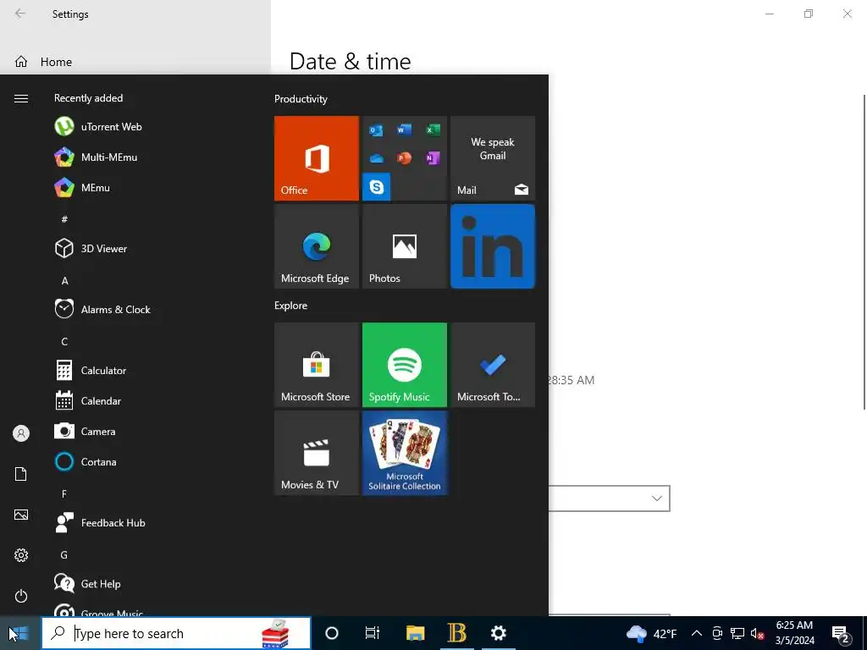
Task: Open the Photos tile
Action: [404, 246]
